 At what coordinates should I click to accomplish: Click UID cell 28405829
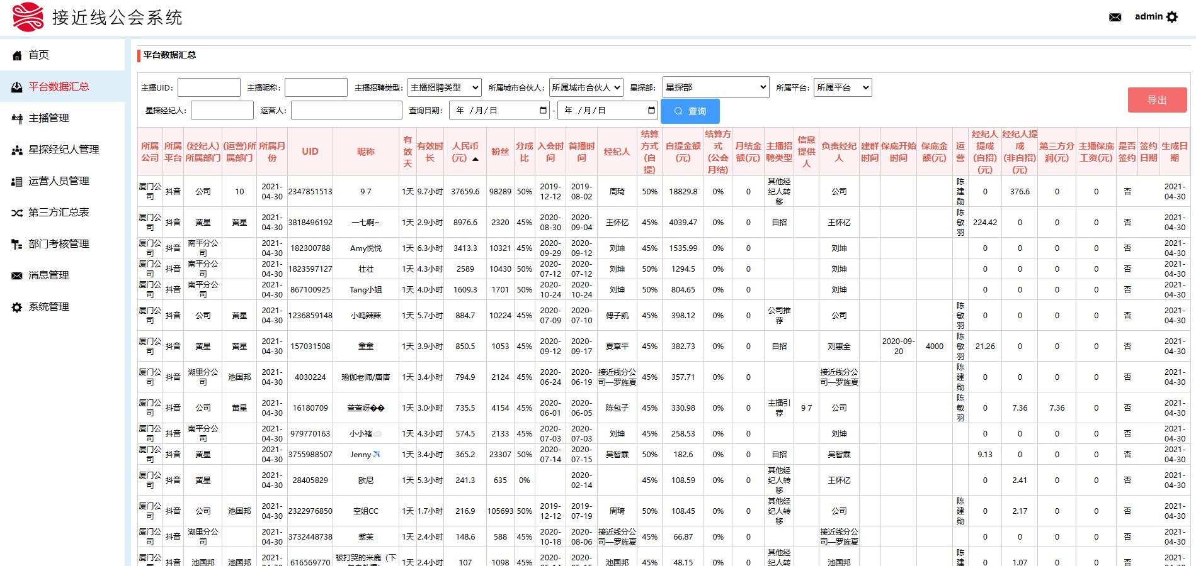click(x=310, y=480)
